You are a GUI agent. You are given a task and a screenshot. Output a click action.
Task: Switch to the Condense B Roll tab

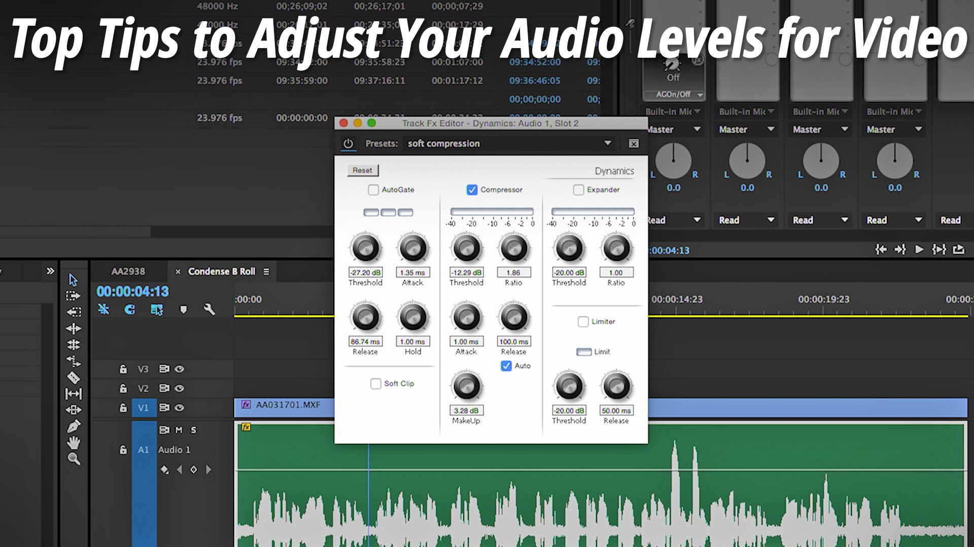(222, 271)
